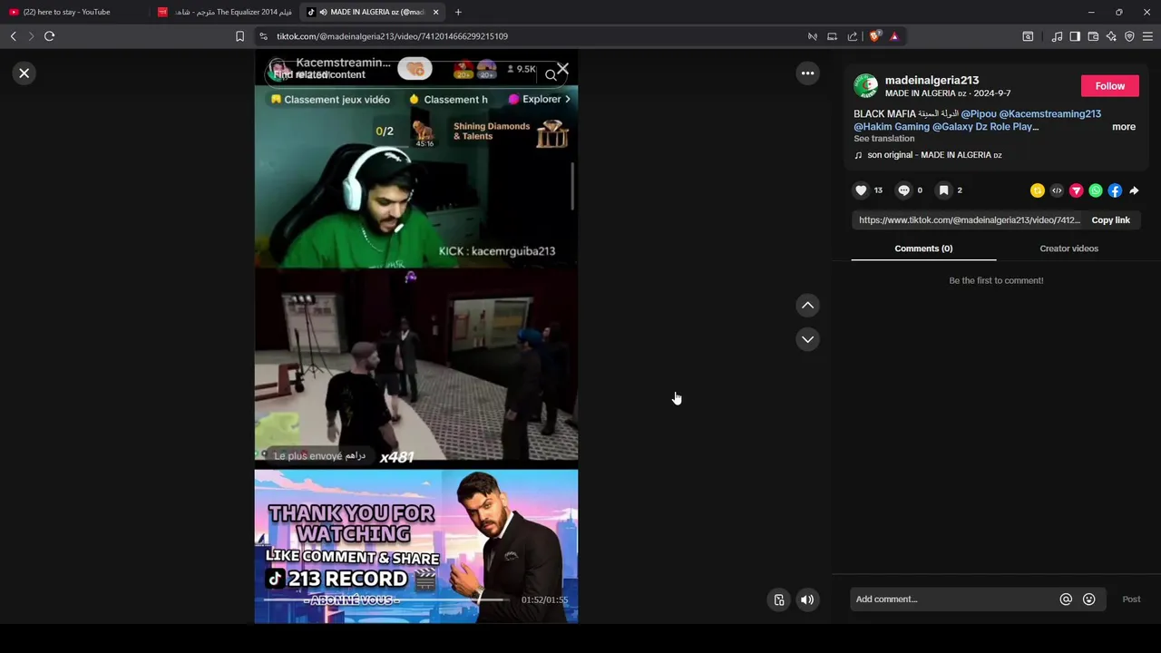Select the MADE IN ALGERIA tab
Viewport: 1161px width, 653px height.
(x=370, y=12)
